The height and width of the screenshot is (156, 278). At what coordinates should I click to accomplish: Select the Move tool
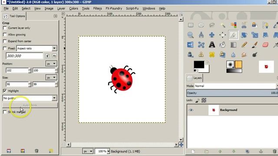coord(212,35)
